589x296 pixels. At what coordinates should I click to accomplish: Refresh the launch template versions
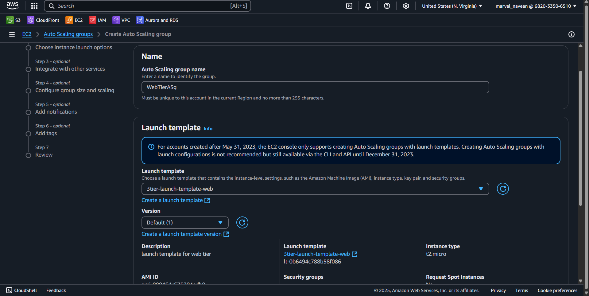pyautogui.click(x=242, y=223)
